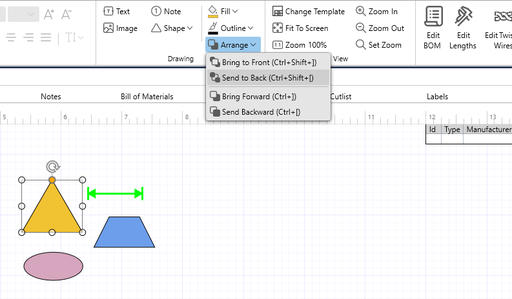Open the Shape dropdown
Image resolution: width=512 pixels, height=299 pixels.
(x=172, y=28)
